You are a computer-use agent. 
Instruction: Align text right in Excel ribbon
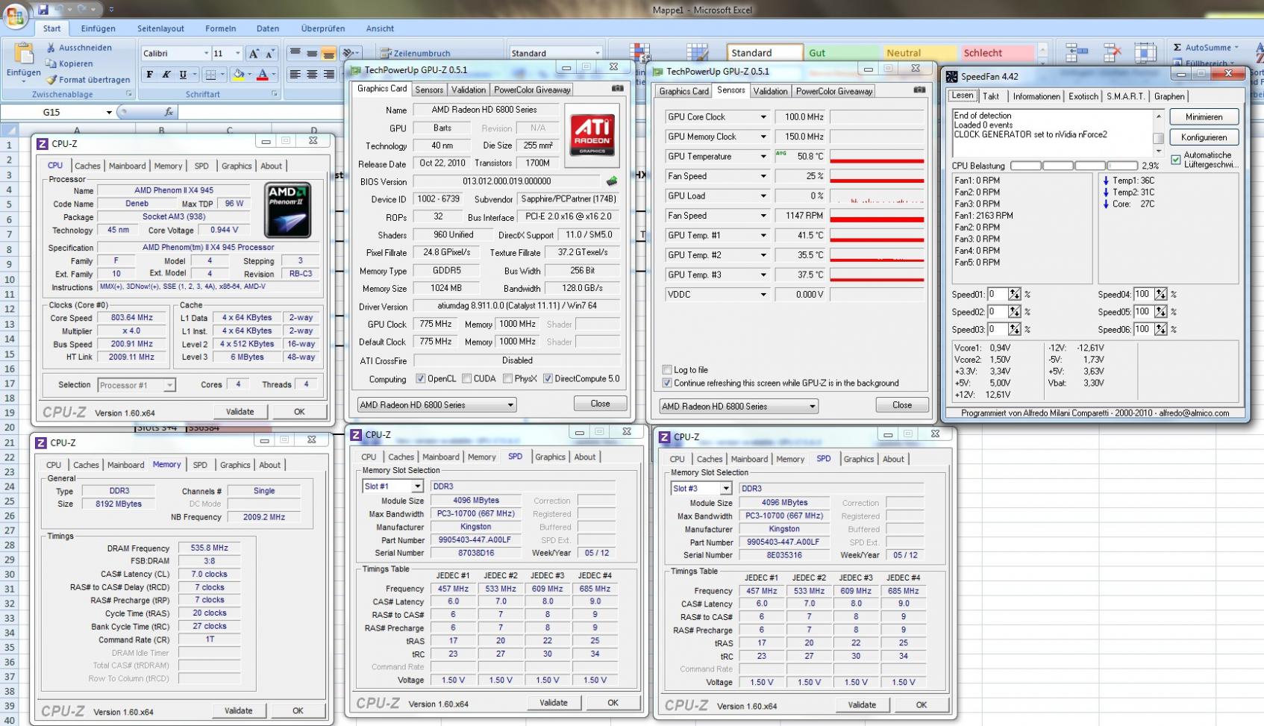(x=328, y=75)
